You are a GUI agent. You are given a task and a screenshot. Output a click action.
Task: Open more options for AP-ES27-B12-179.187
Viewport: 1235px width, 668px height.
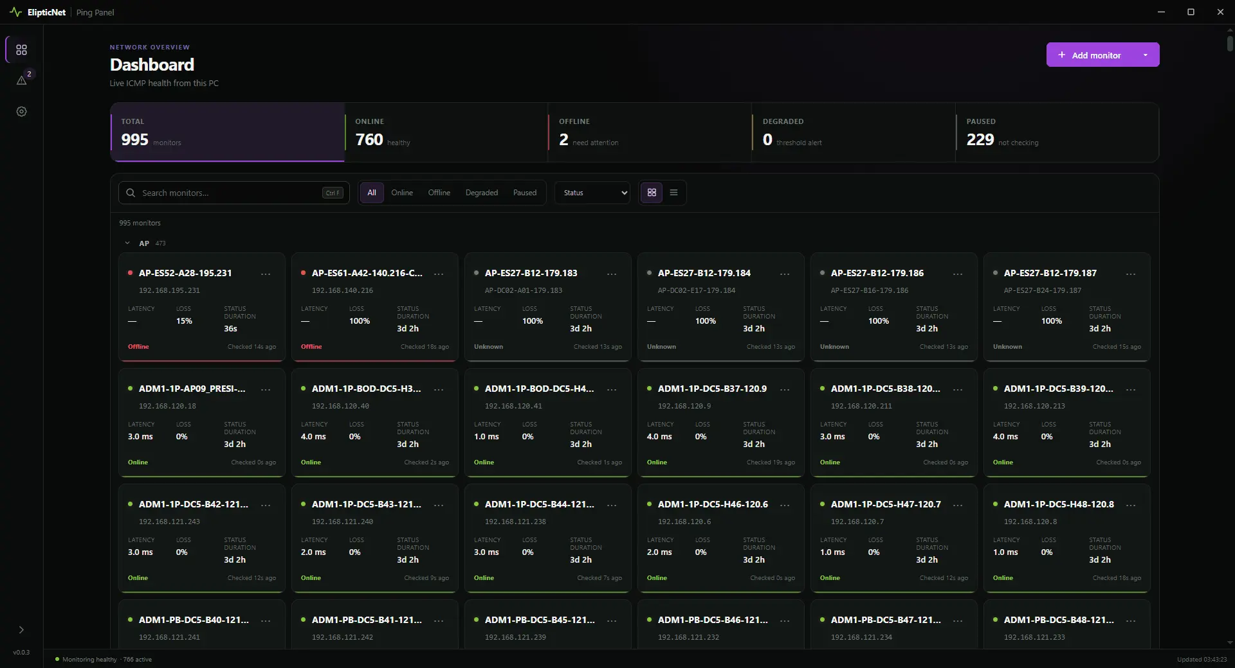(1131, 274)
